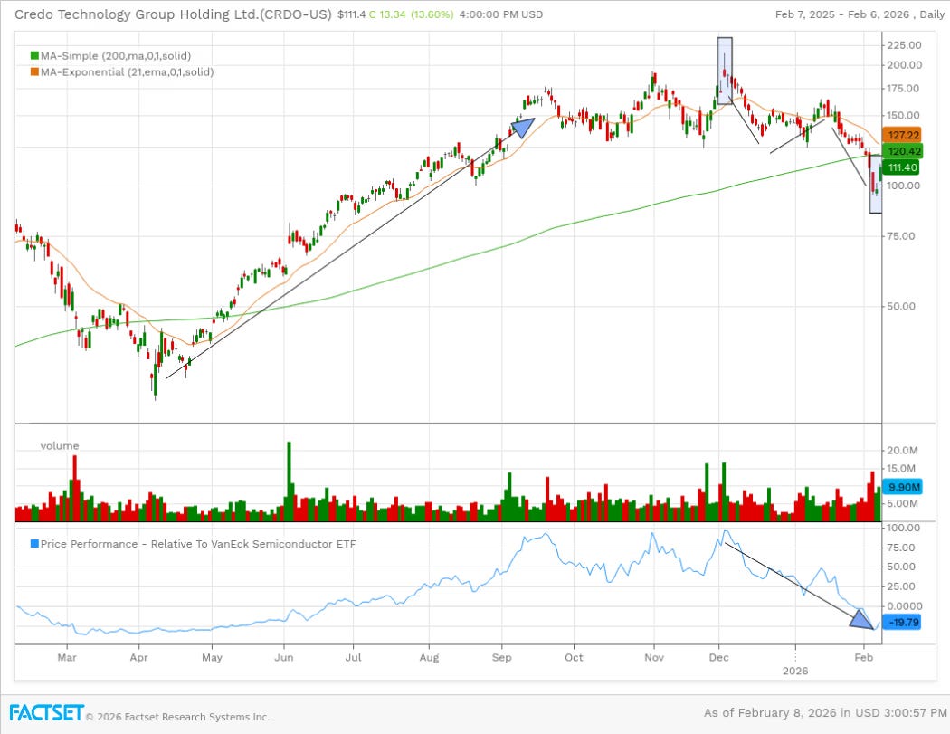Image resolution: width=950 pixels, height=734 pixels.
Task: Click the 175.00 price axis label
Action: pos(903,89)
